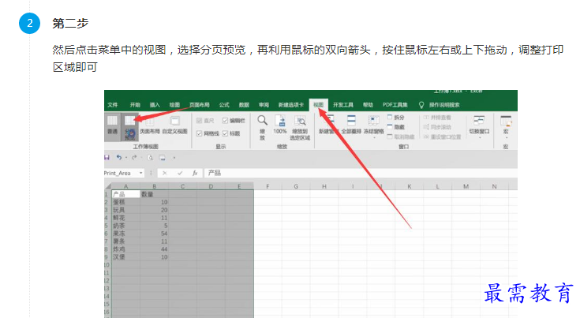Open 自定义视图 custom views
580x318 pixels.
174,125
